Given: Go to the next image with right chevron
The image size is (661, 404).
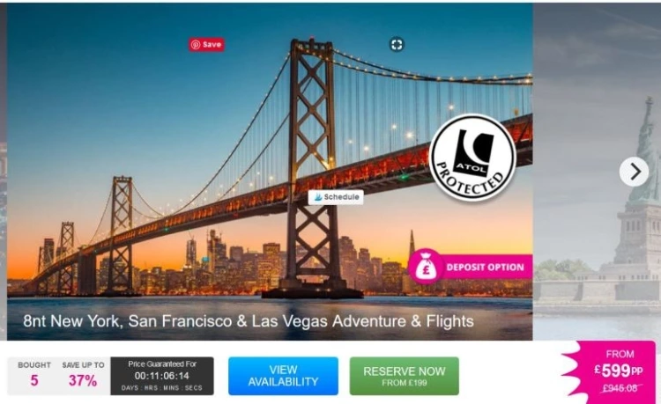Looking at the screenshot, I should click(x=634, y=172).
